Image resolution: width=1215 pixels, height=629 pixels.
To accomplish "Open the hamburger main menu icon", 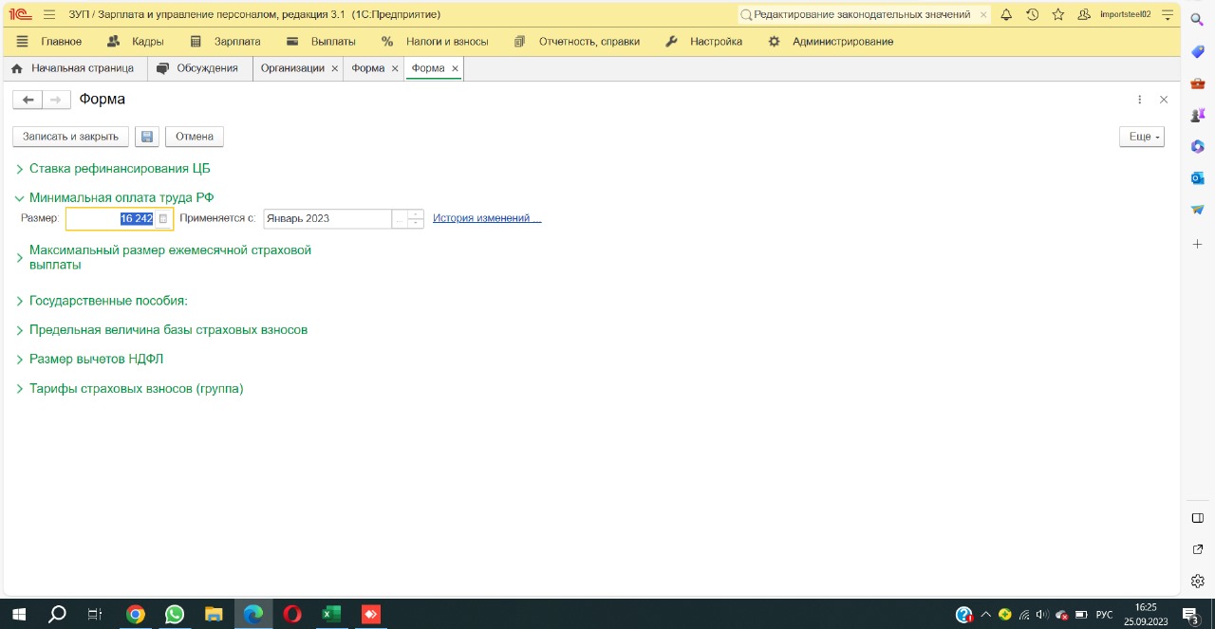I will click(x=49, y=15).
